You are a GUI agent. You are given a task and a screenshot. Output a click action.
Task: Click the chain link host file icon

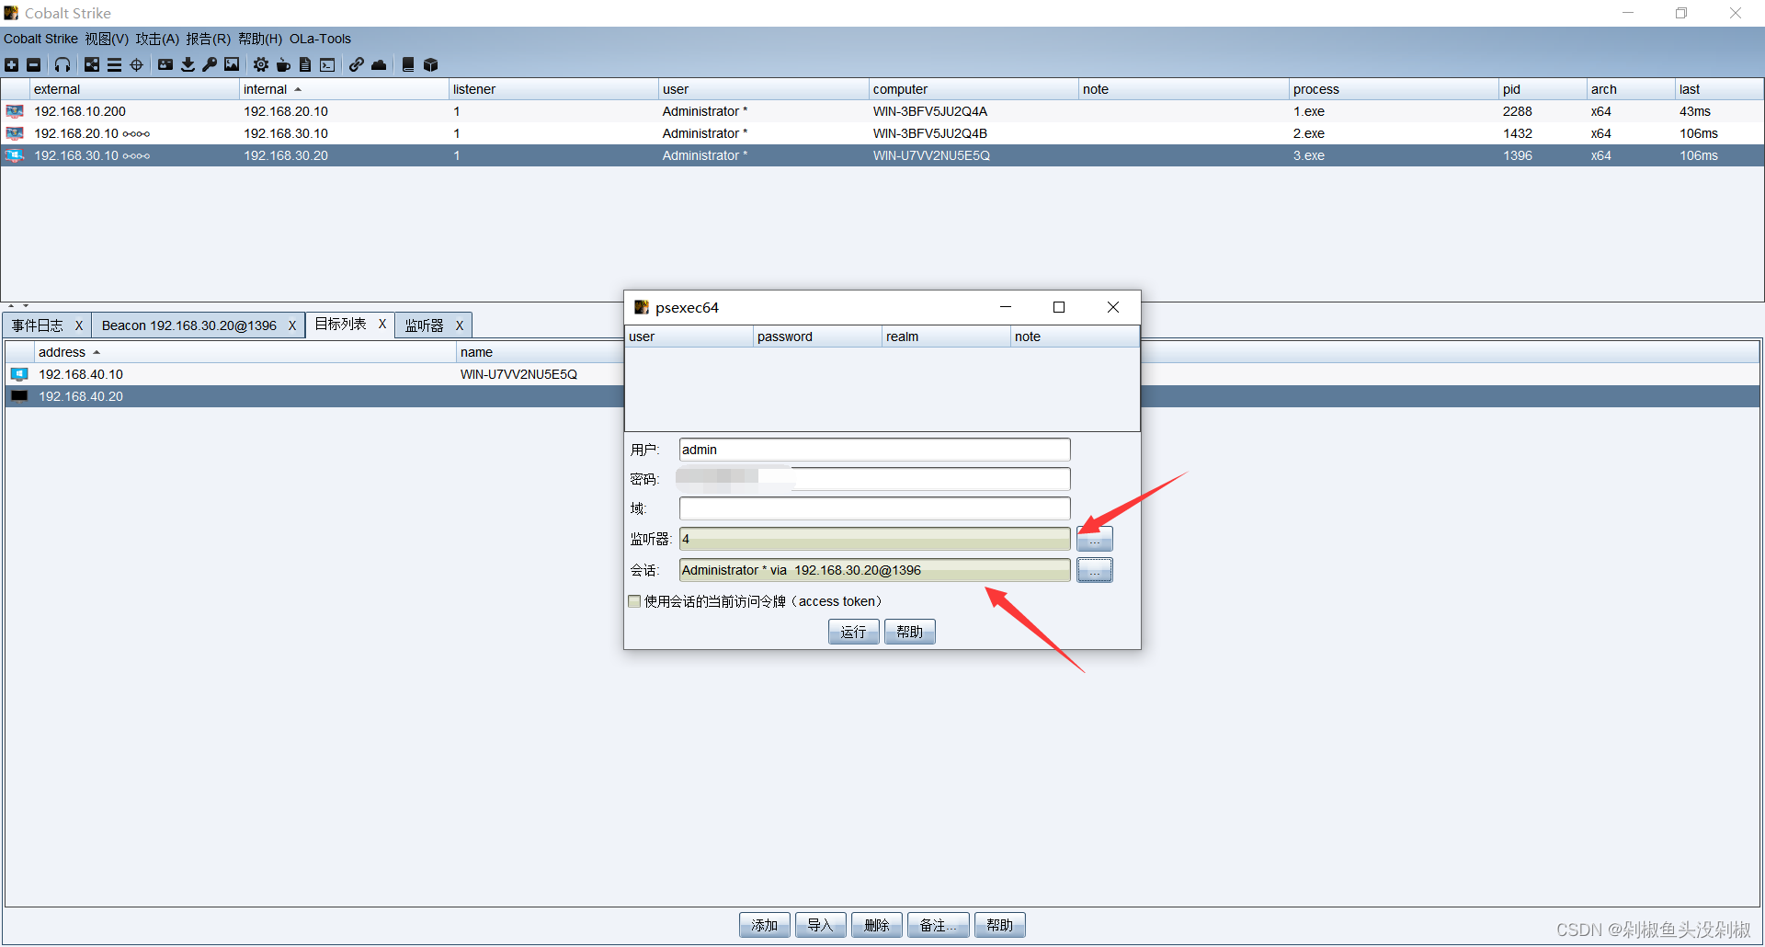(356, 64)
